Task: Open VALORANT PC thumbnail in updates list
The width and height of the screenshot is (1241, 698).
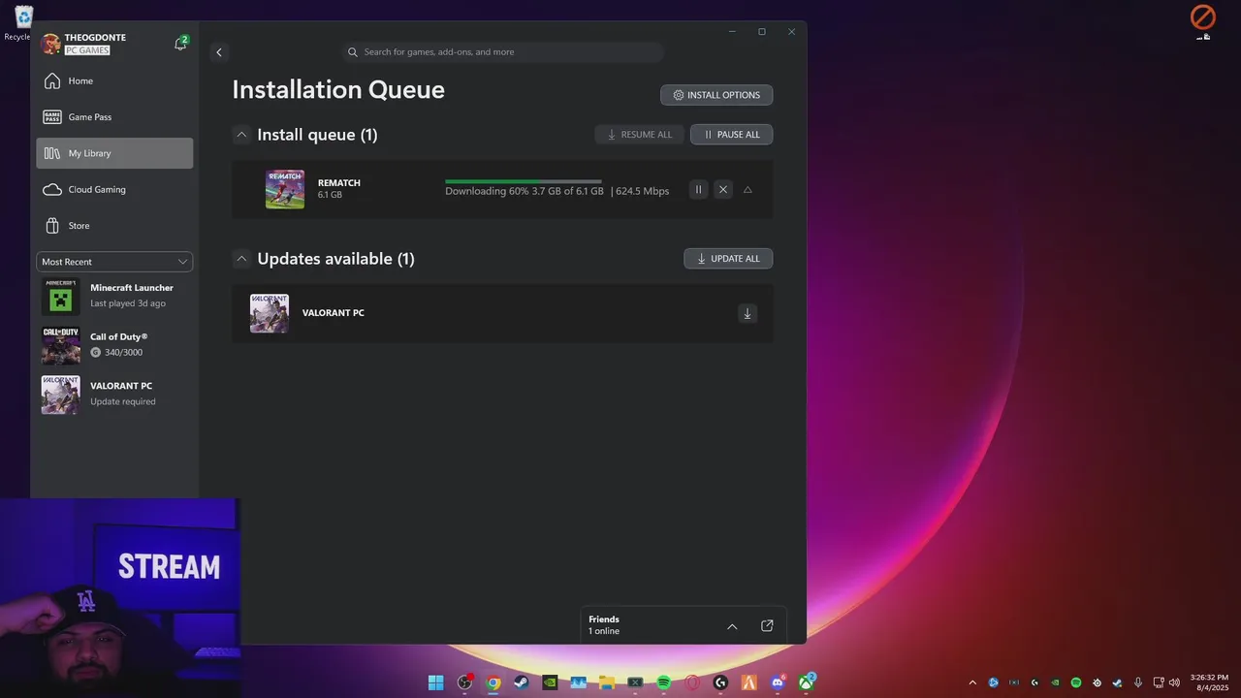Action: pos(270,313)
